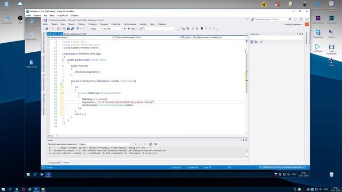
Task: Click the signed-in account name
Action: (293, 25)
